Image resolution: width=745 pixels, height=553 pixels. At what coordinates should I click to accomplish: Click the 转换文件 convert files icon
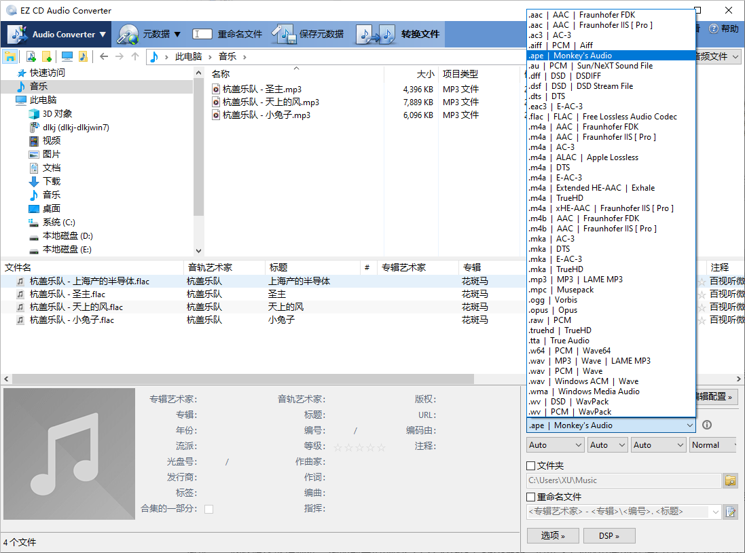376,34
